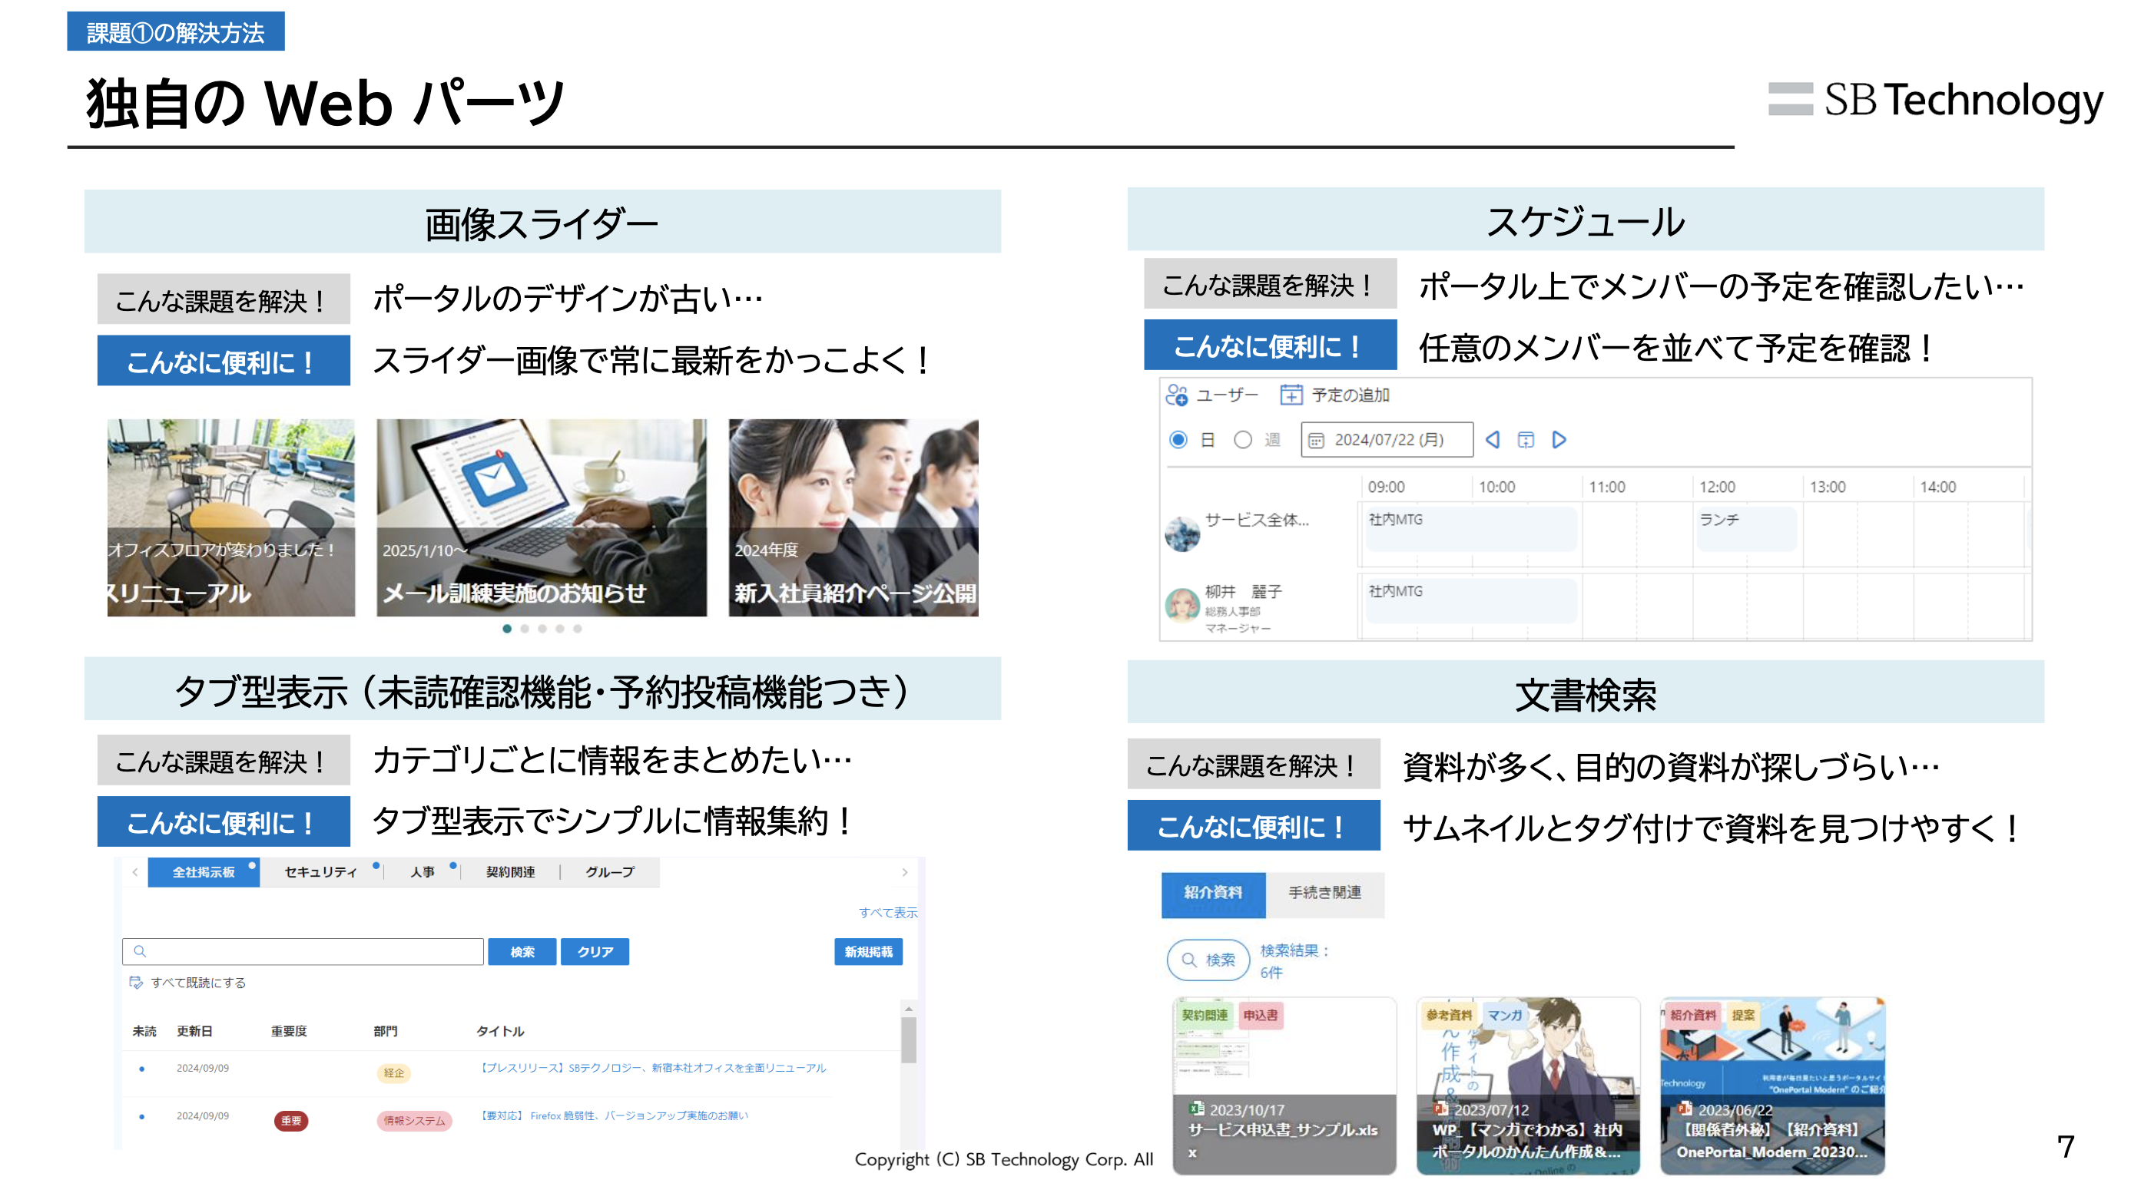Open the ランチ schedule event

coord(1746,529)
